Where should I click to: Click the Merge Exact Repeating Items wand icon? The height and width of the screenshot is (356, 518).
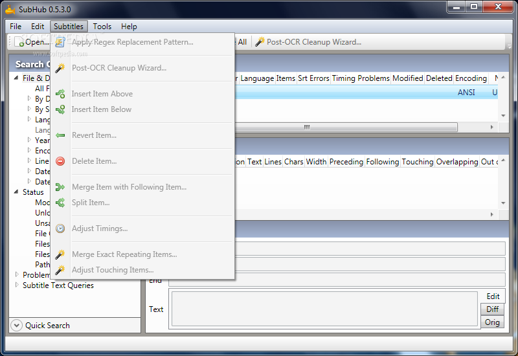[x=60, y=254]
